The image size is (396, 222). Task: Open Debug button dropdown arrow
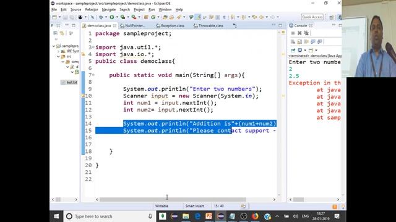(106, 17)
